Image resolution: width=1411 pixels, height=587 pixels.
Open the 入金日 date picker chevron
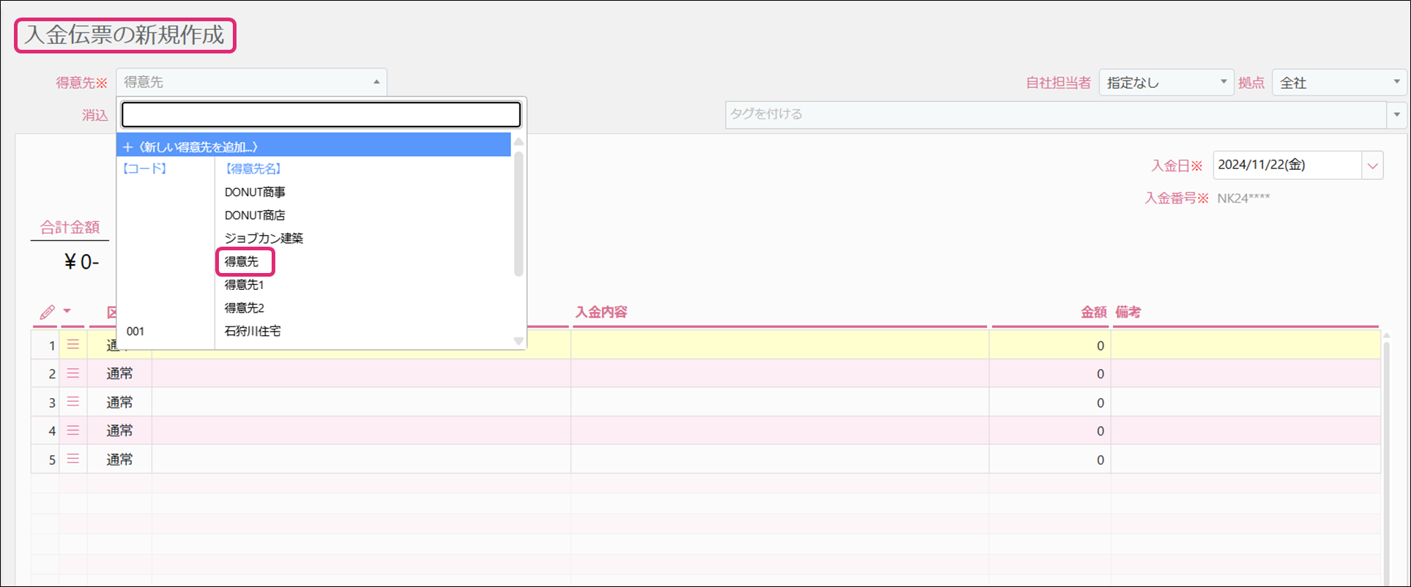(1372, 165)
